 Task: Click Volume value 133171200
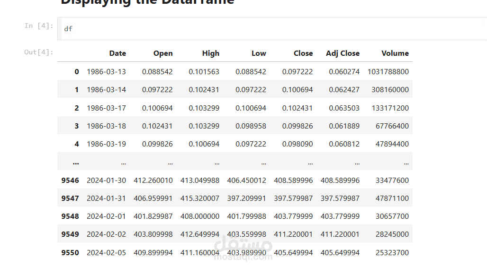click(390, 108)
